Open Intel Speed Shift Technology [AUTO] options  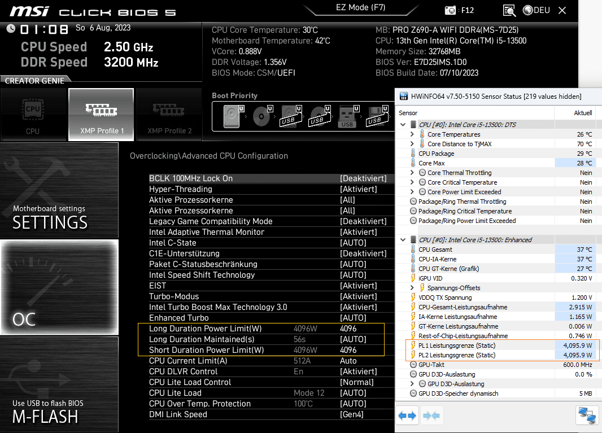click(353, 275)
